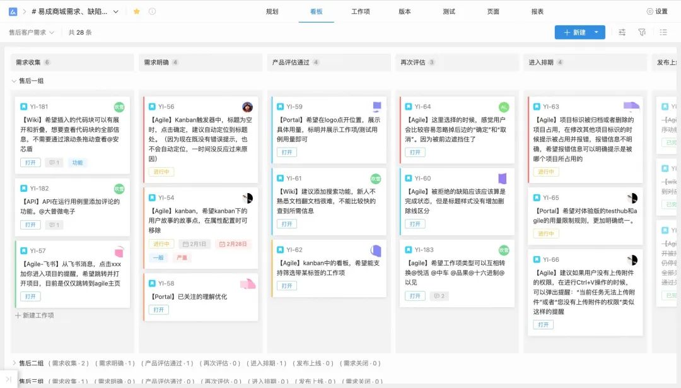Image resolution: width=681 pixels, height=388 pixels.
Task: Open the project name dropdown chevron
Action: pyautogui.click(x=116, y=12)
